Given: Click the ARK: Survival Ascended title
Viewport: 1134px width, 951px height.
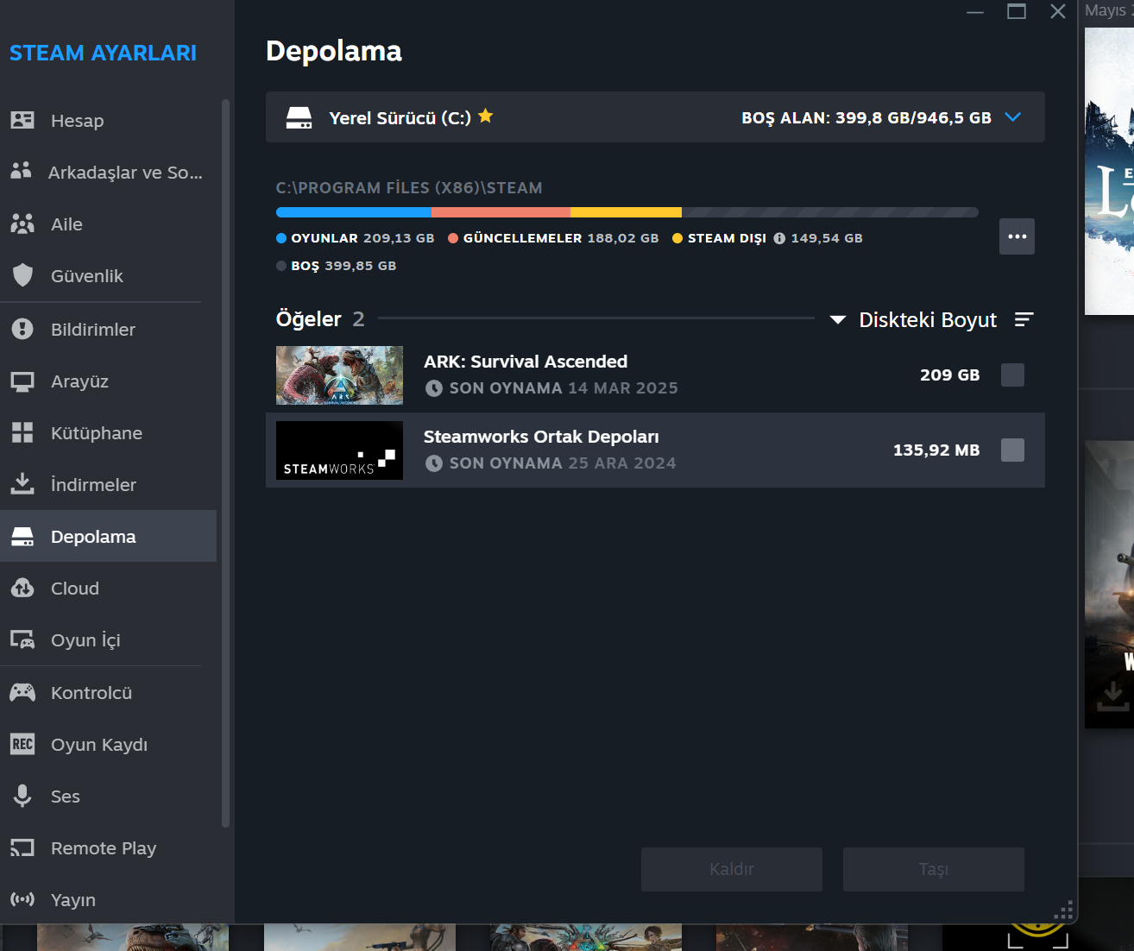Looking at the screenshot, I should click(526, 362).
